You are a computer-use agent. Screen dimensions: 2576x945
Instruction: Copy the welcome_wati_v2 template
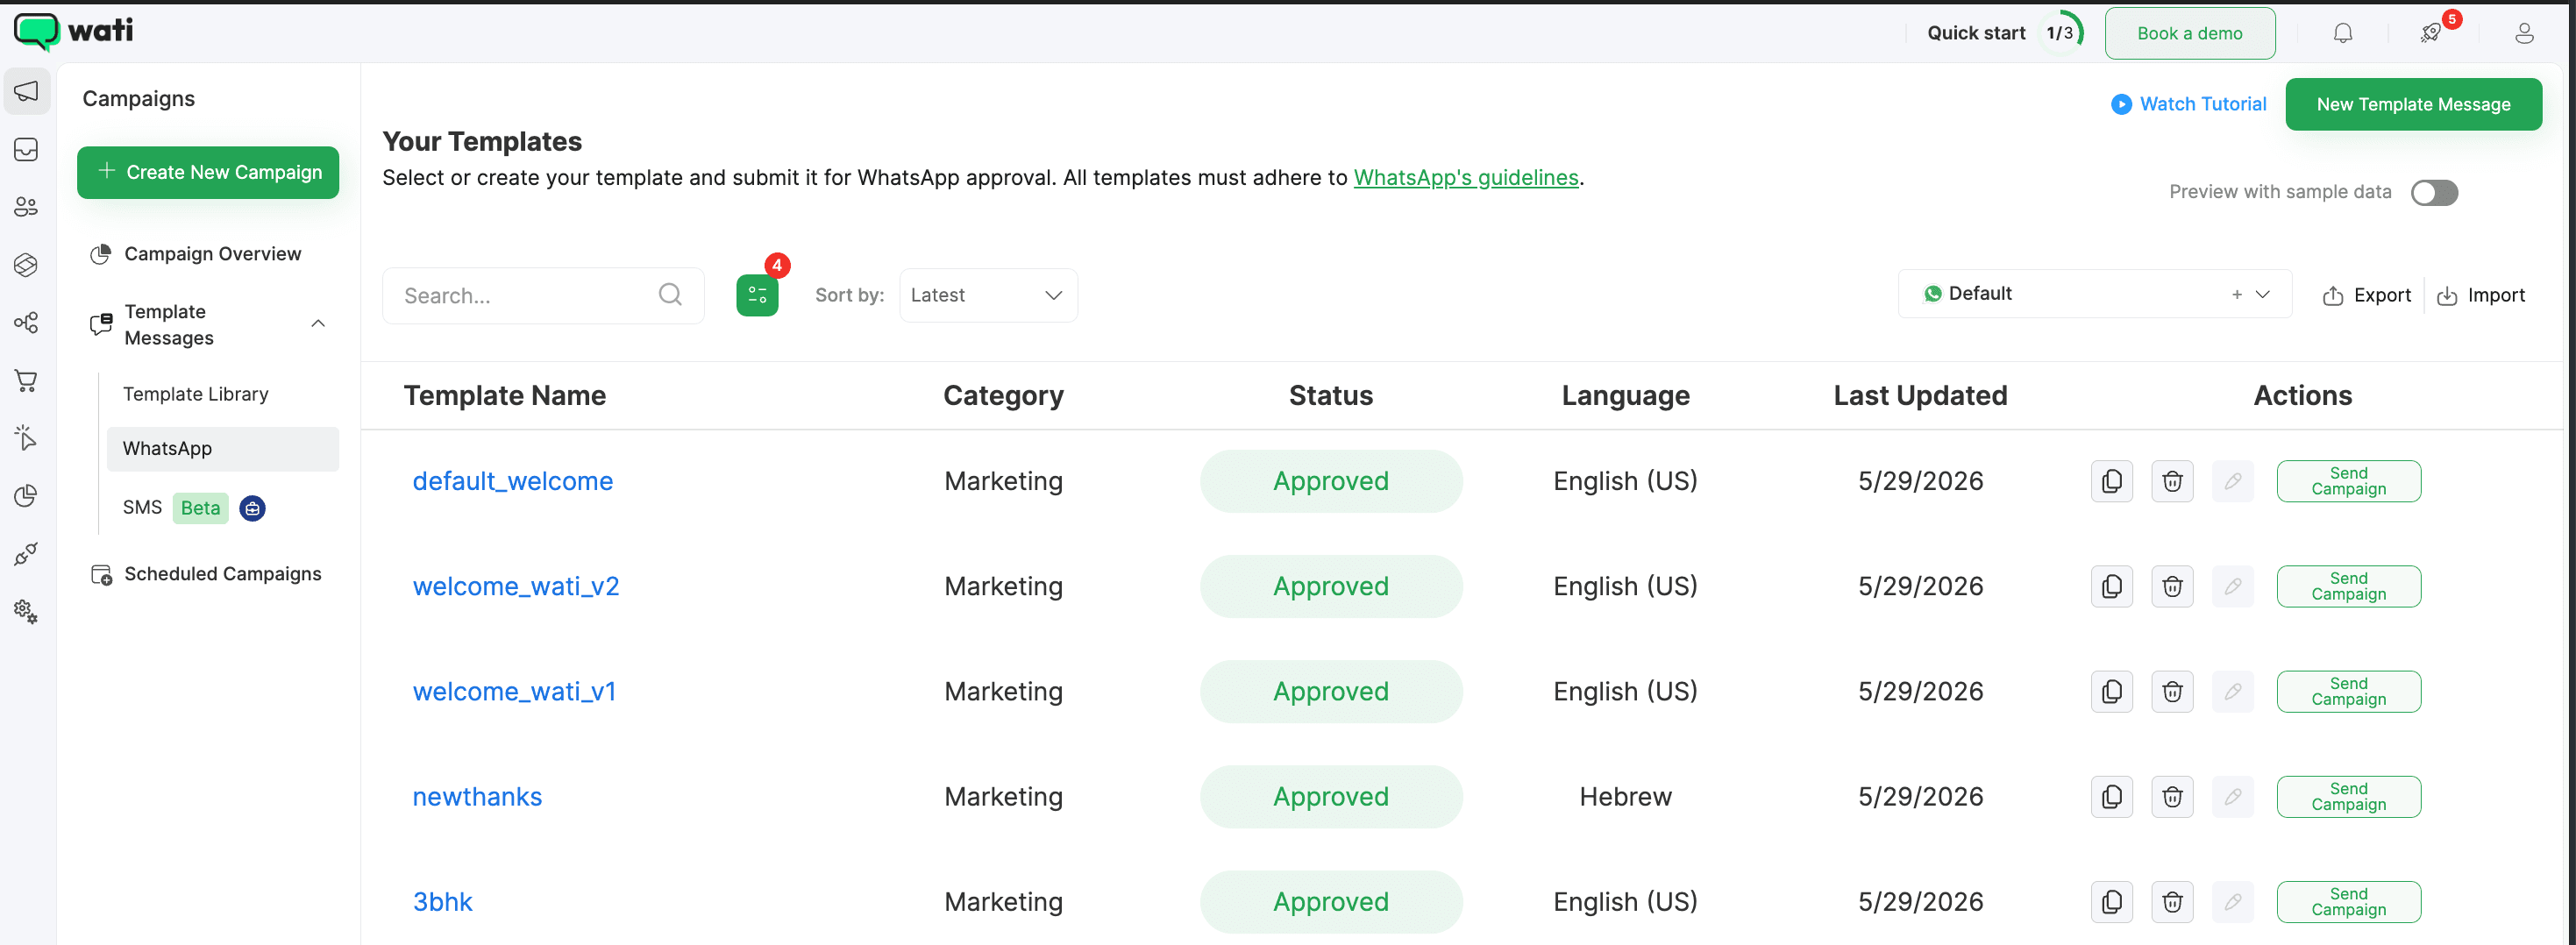tap(2111, 586)
